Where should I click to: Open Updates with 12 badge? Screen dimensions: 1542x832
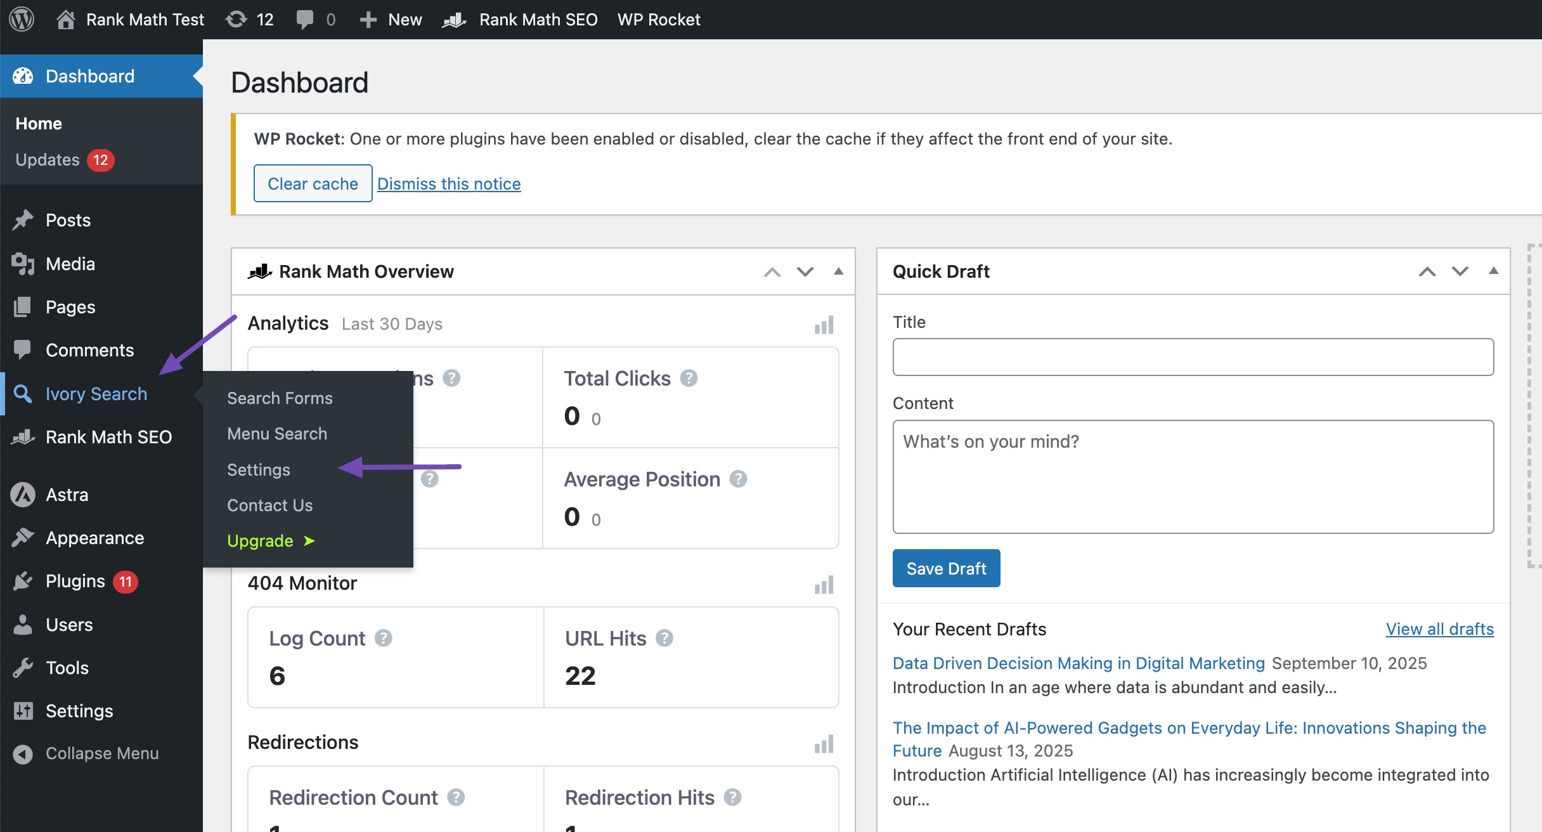pyautogui.click(x=64, y=160)
